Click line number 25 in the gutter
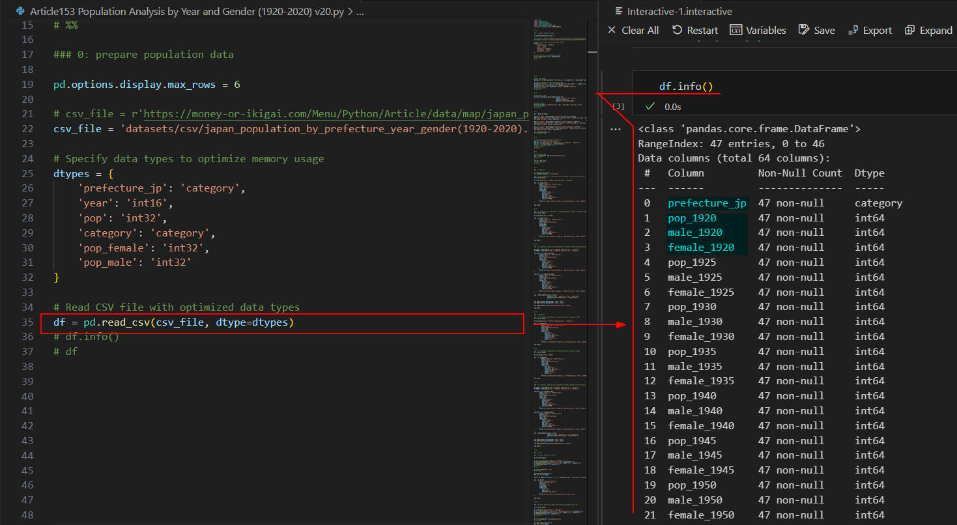 point(27,173)
